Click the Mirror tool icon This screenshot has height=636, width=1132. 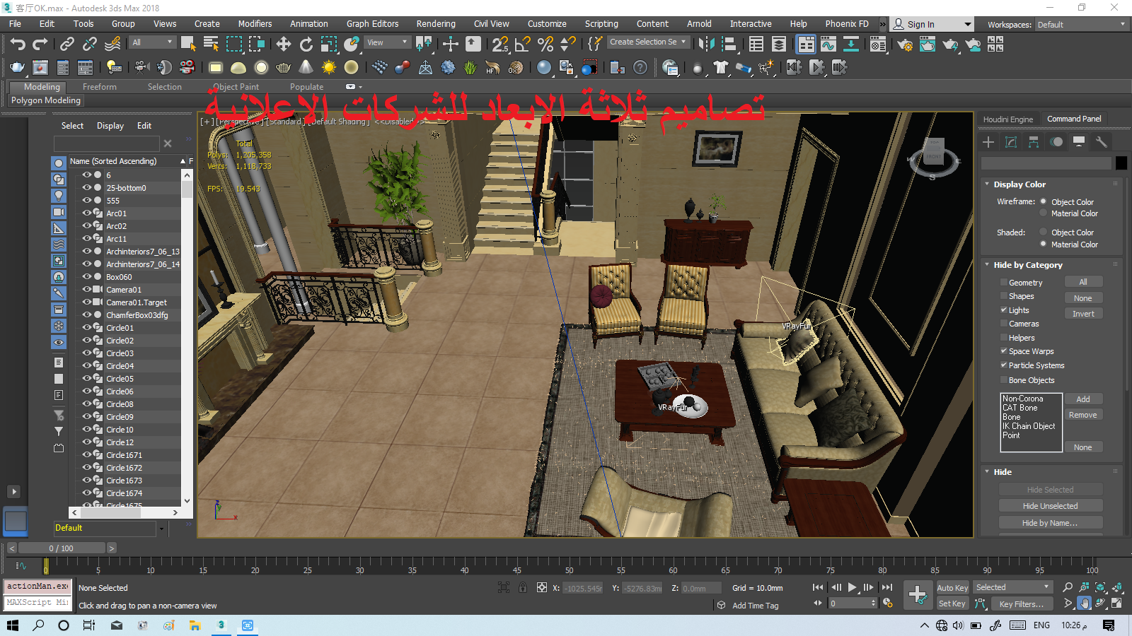point(706,45)
